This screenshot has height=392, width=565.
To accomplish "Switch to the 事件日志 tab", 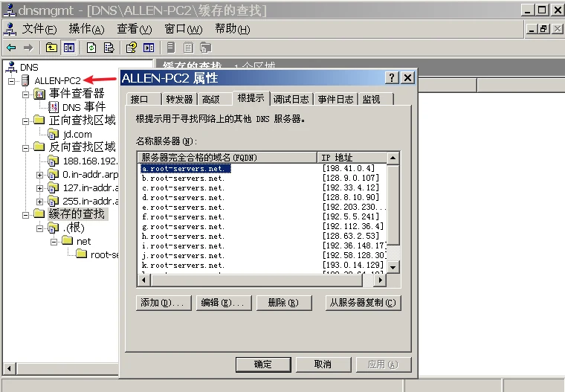I will click(335, 99).
